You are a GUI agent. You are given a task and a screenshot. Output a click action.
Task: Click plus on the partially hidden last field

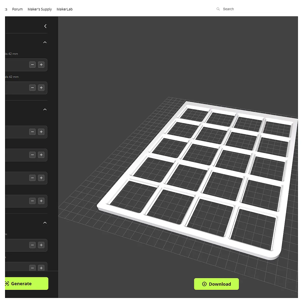(41, 268)
